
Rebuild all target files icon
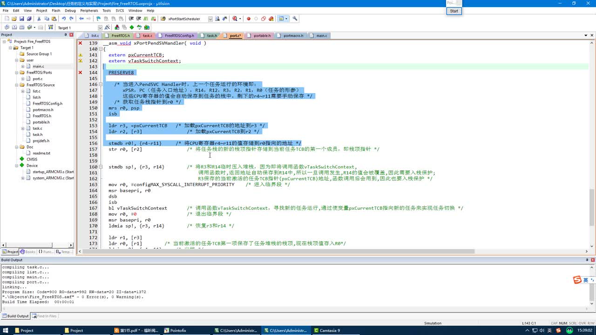coord(21,27)
